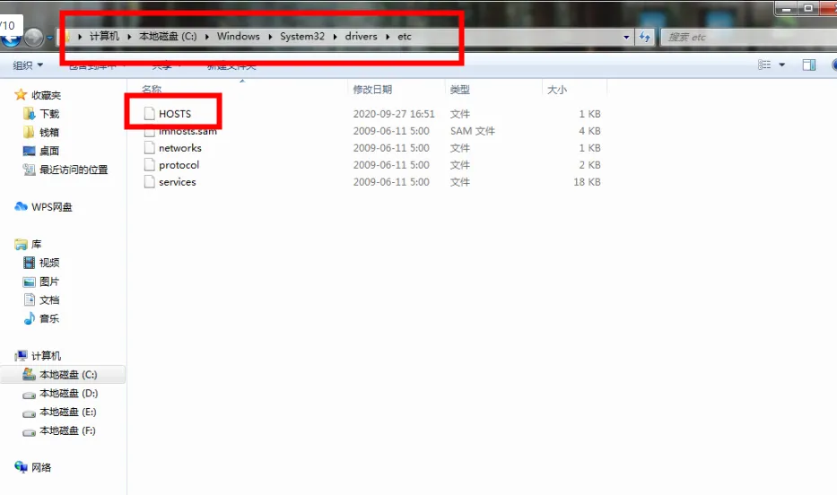Image resolution: width=837 pixels, height=495 pixels.
Task: Select 本地磁盘 (D:) in navigation pane
Action: (x=68, y=394)
